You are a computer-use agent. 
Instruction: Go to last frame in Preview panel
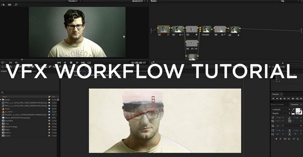(x=288, y=99)
